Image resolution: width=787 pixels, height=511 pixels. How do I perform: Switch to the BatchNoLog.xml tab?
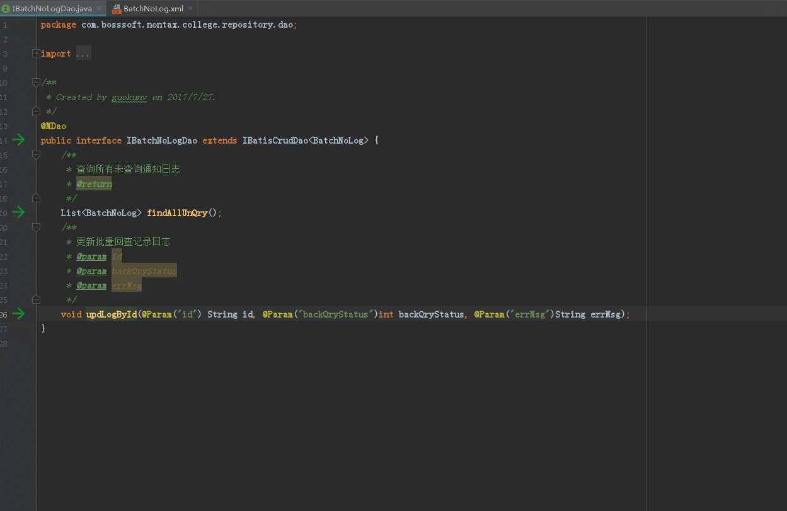coord(153,9)
